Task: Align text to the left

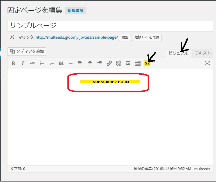Action: pos(80,63)
